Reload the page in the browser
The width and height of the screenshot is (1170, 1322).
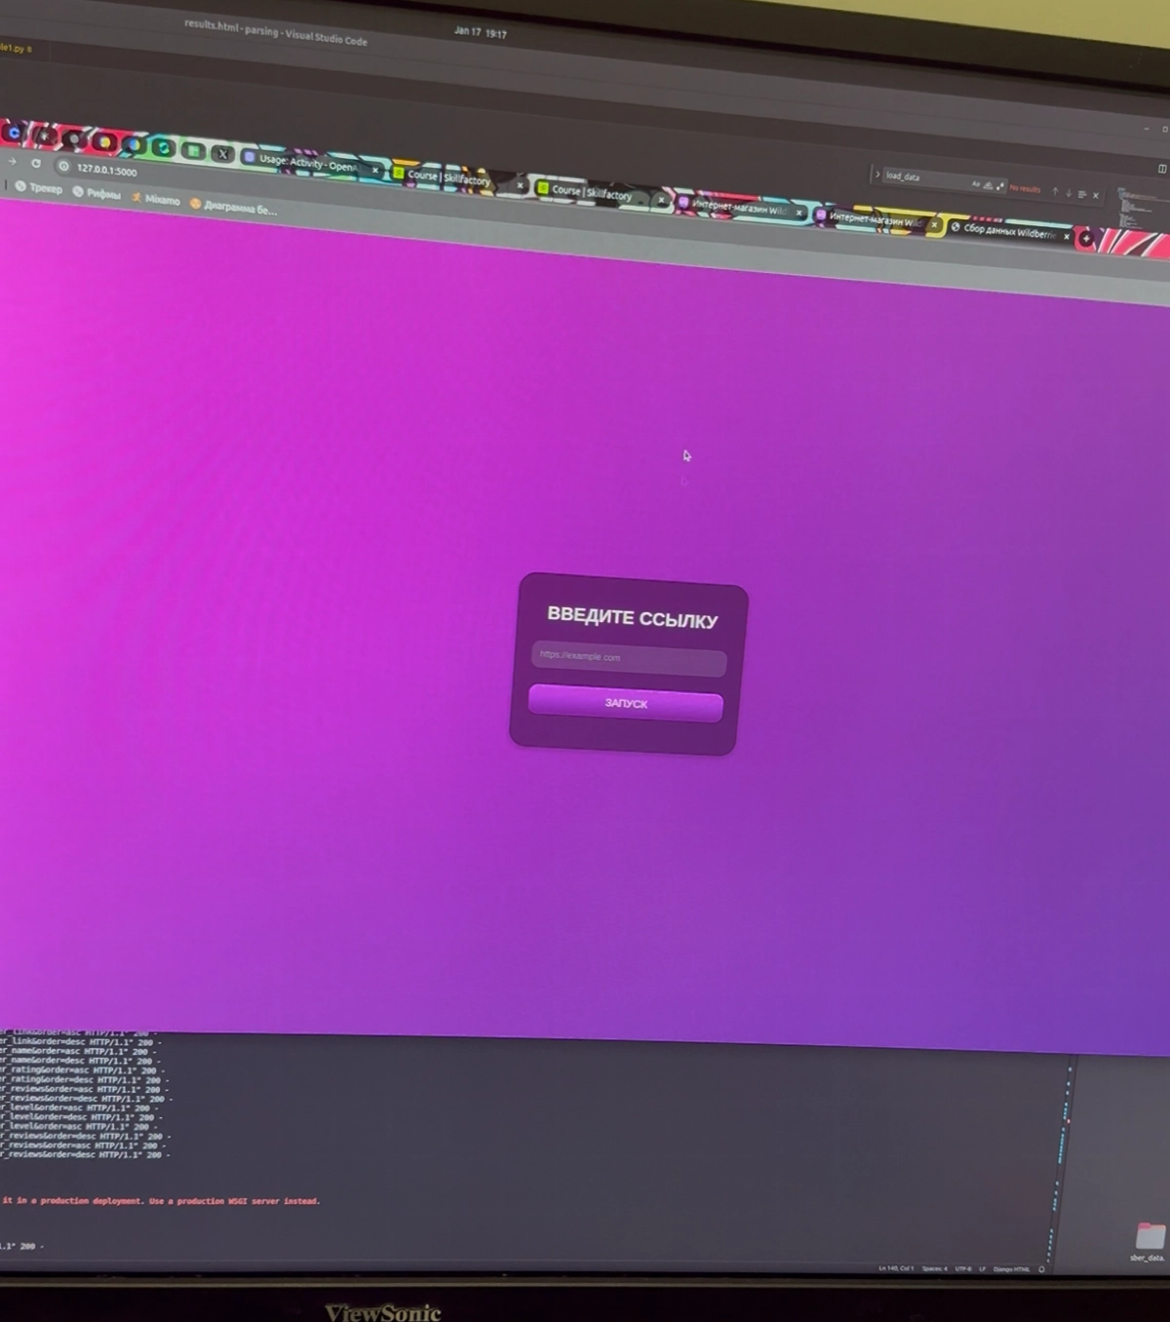point(37,163)
